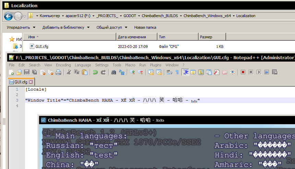Click the Paste clipboard icon

coord(85,72)
